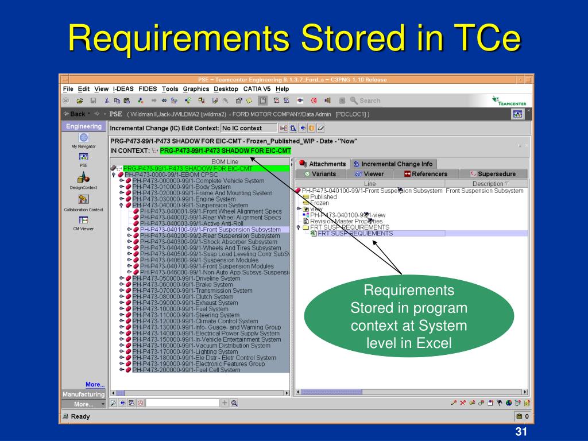The width and height of the screenshot is (588, 441).
Task: Collapse the FRT SUSP REQUIREMENTS folder
Action: [299, 227]
